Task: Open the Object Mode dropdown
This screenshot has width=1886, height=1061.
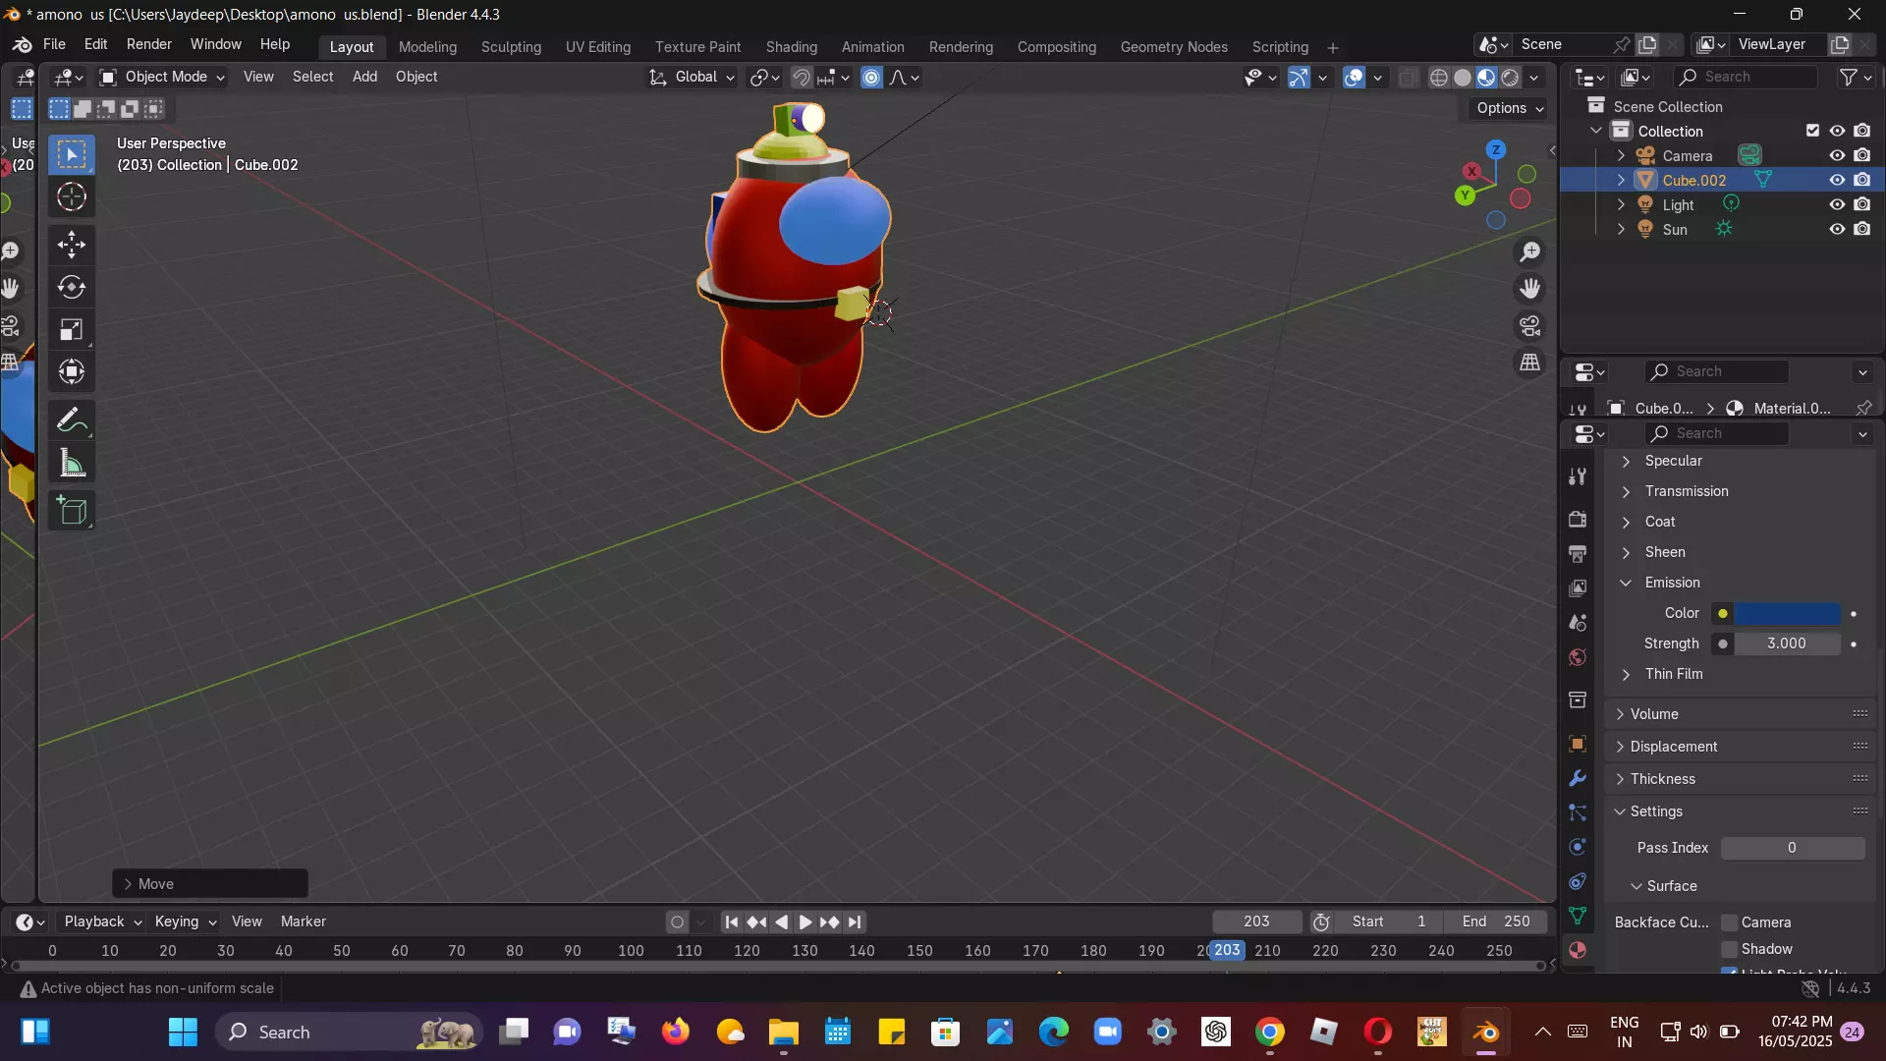Action: [x=163, y=77]
